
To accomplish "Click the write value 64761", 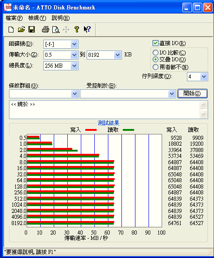I will (x=175, y=223).
